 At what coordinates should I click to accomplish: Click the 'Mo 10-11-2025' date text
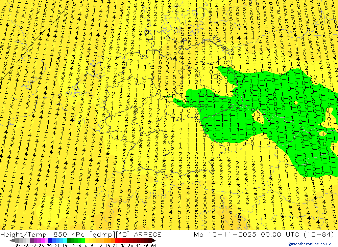click(225, 235)
